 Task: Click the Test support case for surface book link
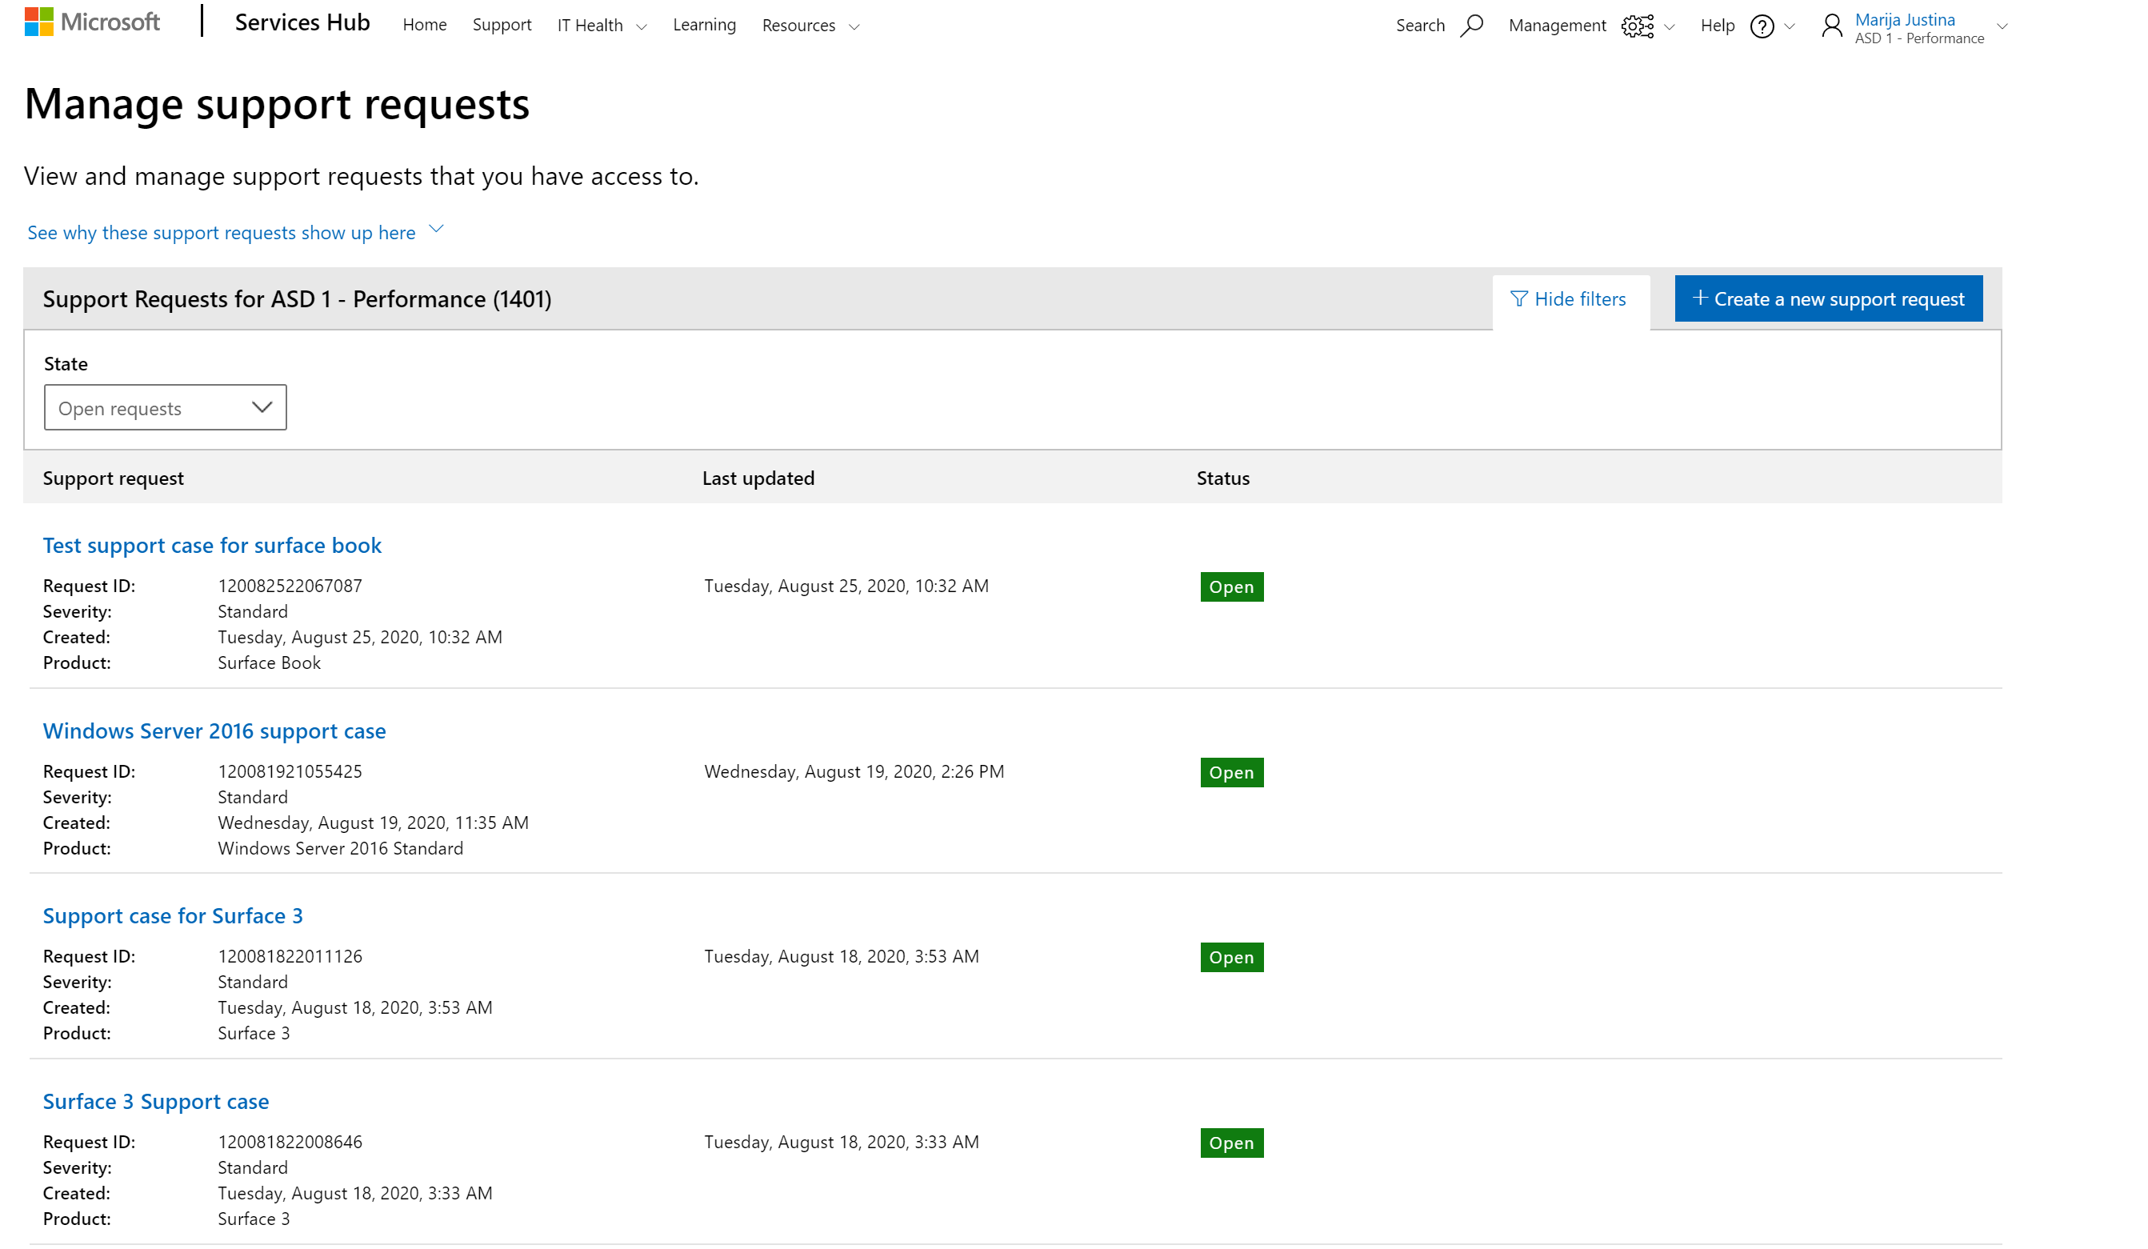click(x=213, y=544)
